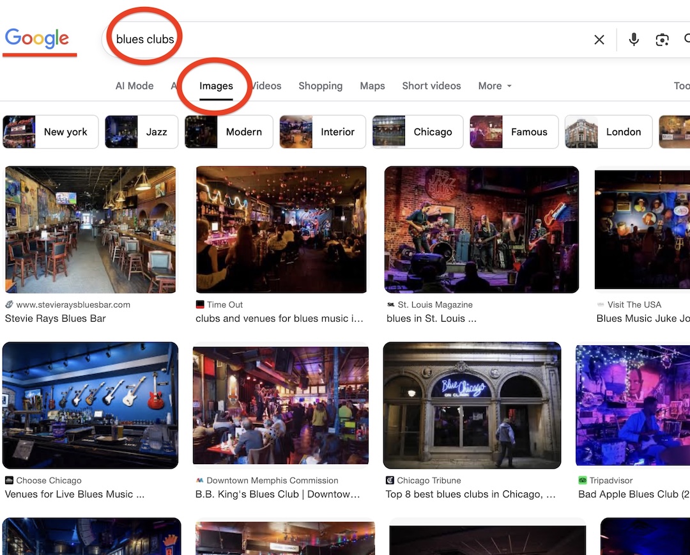Open the Shopping tab
This screenshot has width=690, height=555.
tap(320, 86)
